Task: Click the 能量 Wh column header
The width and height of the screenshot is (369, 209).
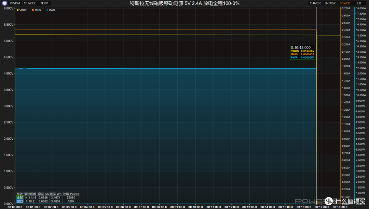Action: click(56, 194)
